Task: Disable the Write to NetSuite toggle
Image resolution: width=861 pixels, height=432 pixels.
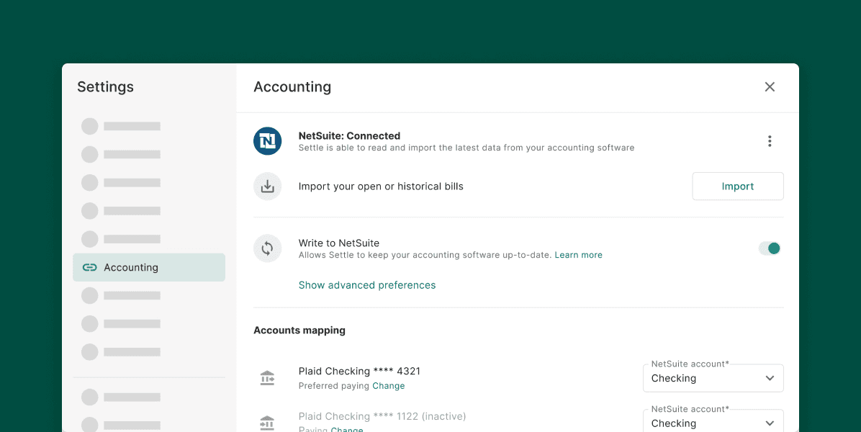Action: click(x=770, y=248)
